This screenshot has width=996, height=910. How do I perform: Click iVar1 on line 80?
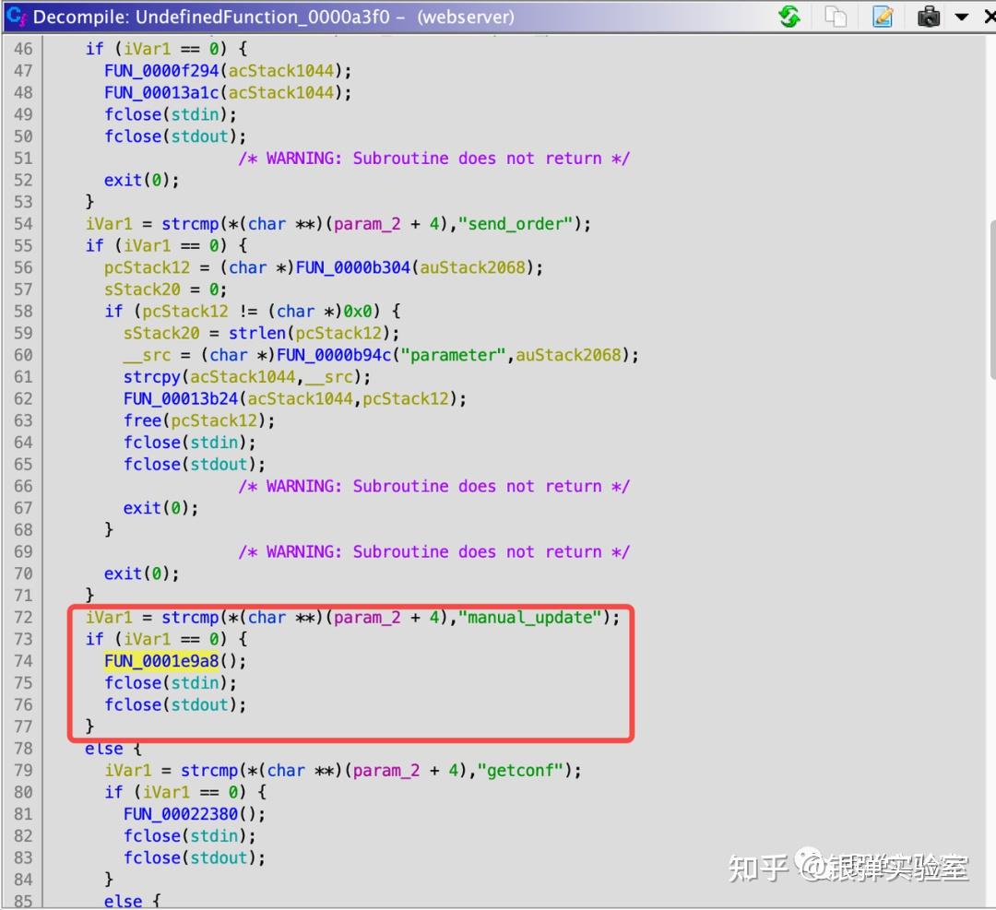tap(166, 793)
